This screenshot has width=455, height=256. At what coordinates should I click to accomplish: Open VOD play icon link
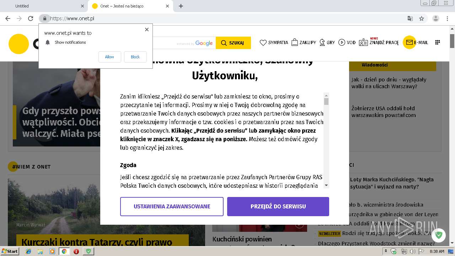pos(347,43)
